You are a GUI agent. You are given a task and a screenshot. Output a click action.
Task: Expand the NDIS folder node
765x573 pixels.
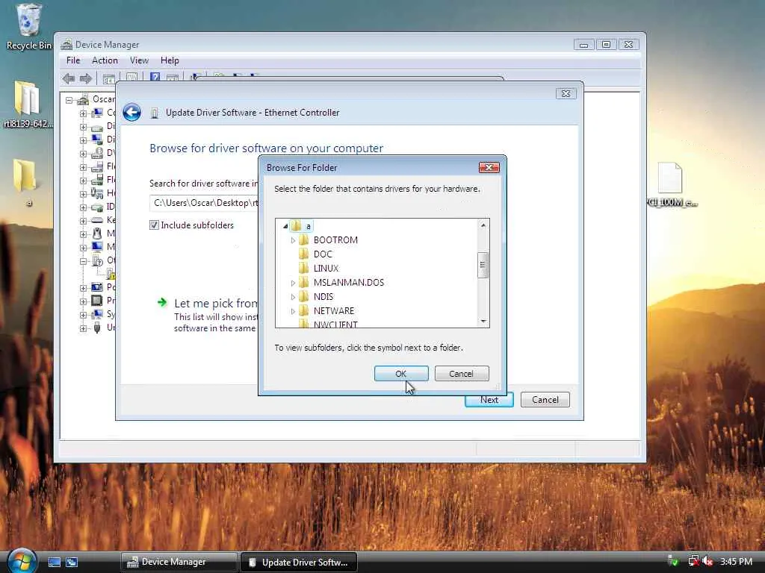click(x=293, y=297)
